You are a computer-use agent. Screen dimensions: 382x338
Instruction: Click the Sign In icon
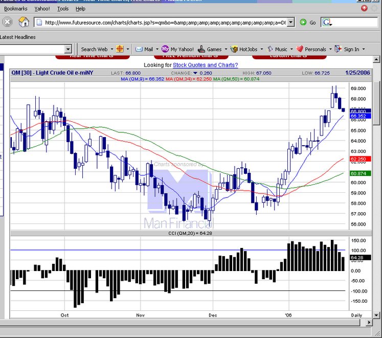coord(338,49)
